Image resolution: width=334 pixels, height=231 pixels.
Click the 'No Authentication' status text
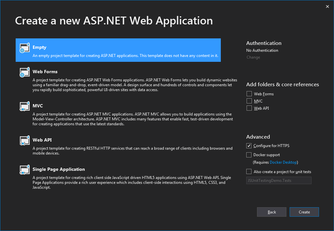(x=262, y=50)
